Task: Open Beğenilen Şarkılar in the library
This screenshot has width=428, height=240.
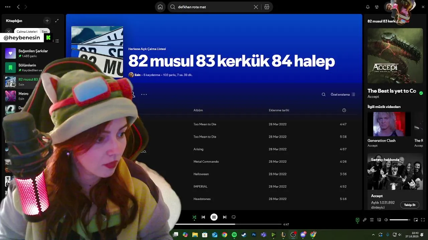Action: click(x=33, y=53)
